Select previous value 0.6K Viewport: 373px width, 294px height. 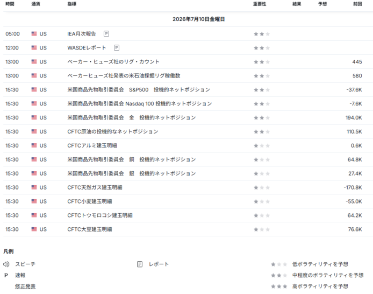click(x=356, y=145)
